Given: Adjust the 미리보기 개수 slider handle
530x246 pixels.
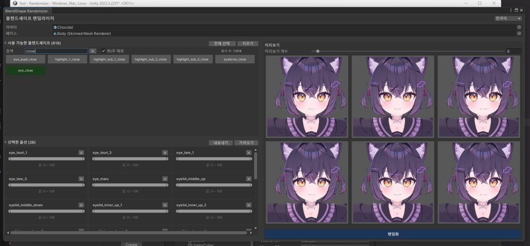Looking at the screenshot, I should click(318, 51).
